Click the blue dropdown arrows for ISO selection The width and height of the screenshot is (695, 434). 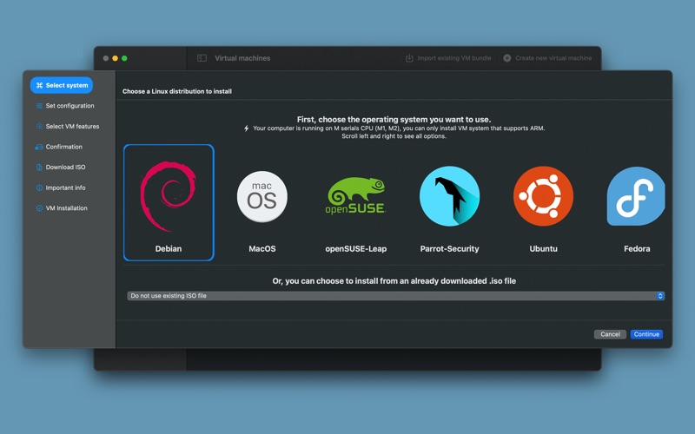coord(660,296)
